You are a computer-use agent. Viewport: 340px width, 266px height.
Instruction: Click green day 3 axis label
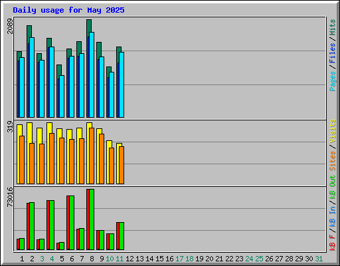(42, 259)
